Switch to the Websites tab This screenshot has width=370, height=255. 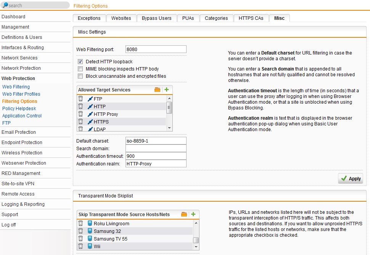[121, 18]
